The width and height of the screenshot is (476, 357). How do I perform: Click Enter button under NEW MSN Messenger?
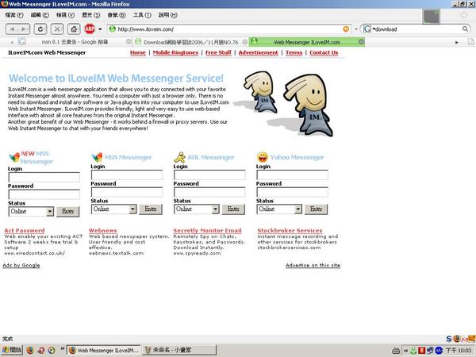coord(68,211)
